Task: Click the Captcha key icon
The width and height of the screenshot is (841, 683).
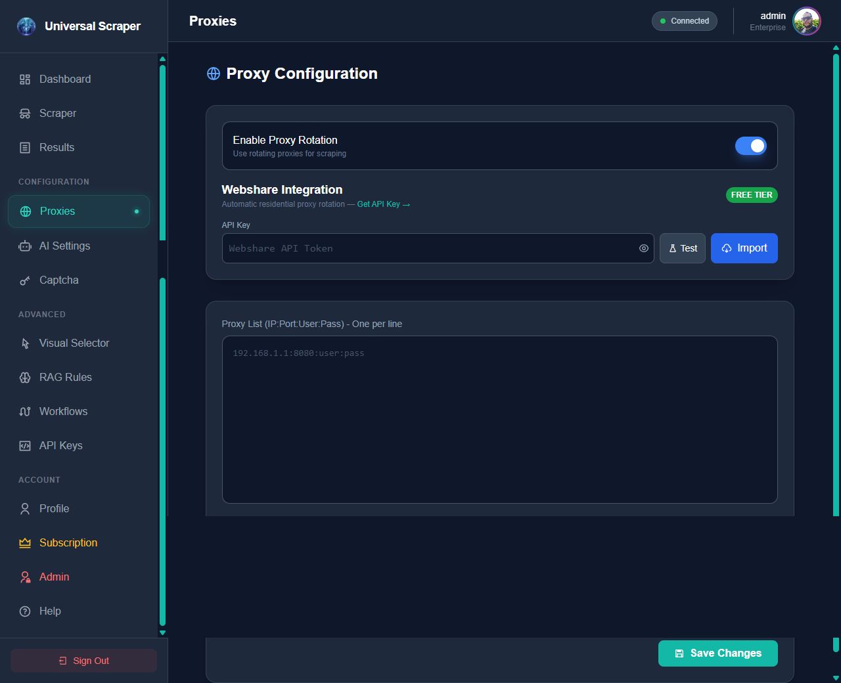Action: 25,280
